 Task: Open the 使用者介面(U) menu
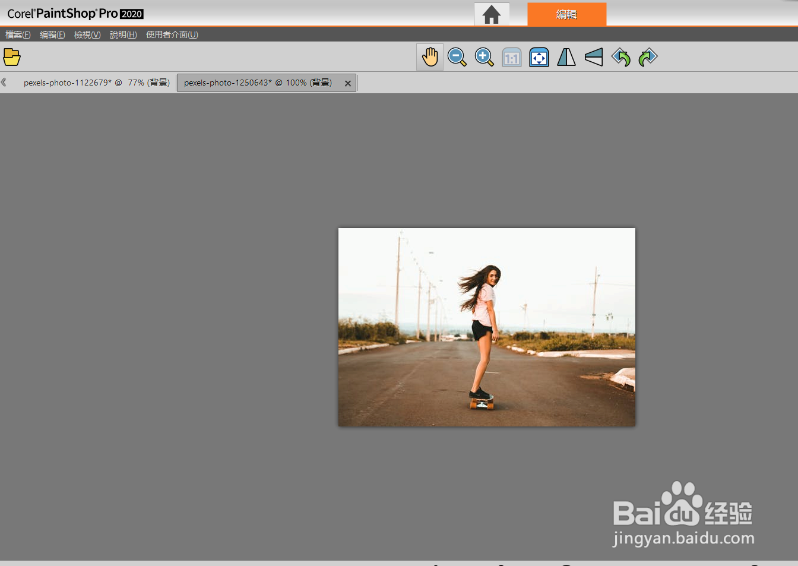pyautogui.click(x=172, y=34)
